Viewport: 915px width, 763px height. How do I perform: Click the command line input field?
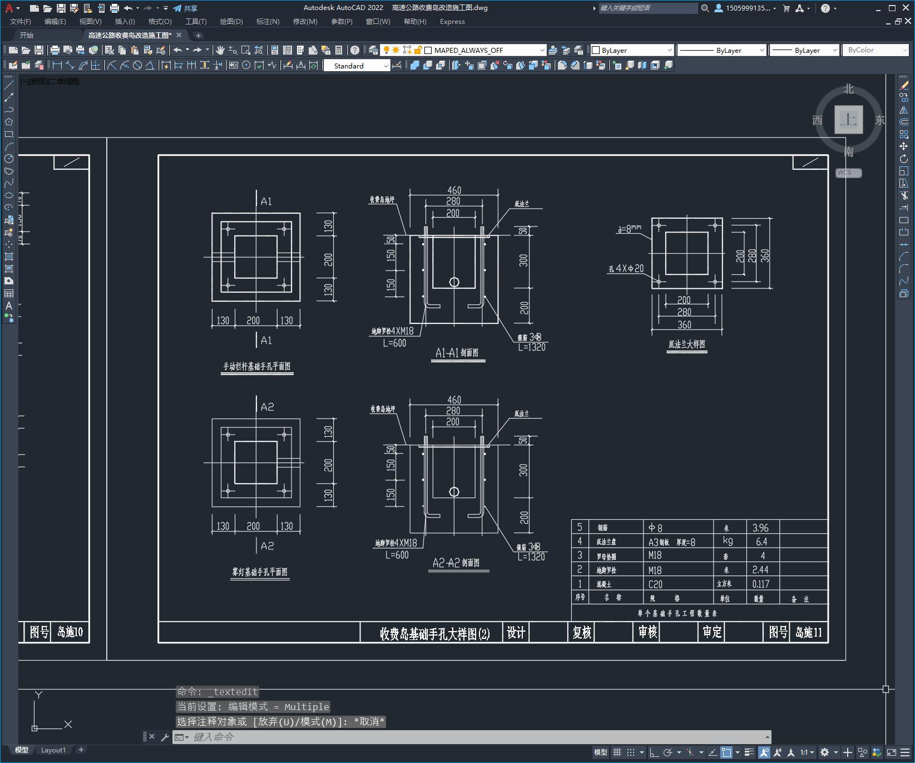(x=473, y=737)
